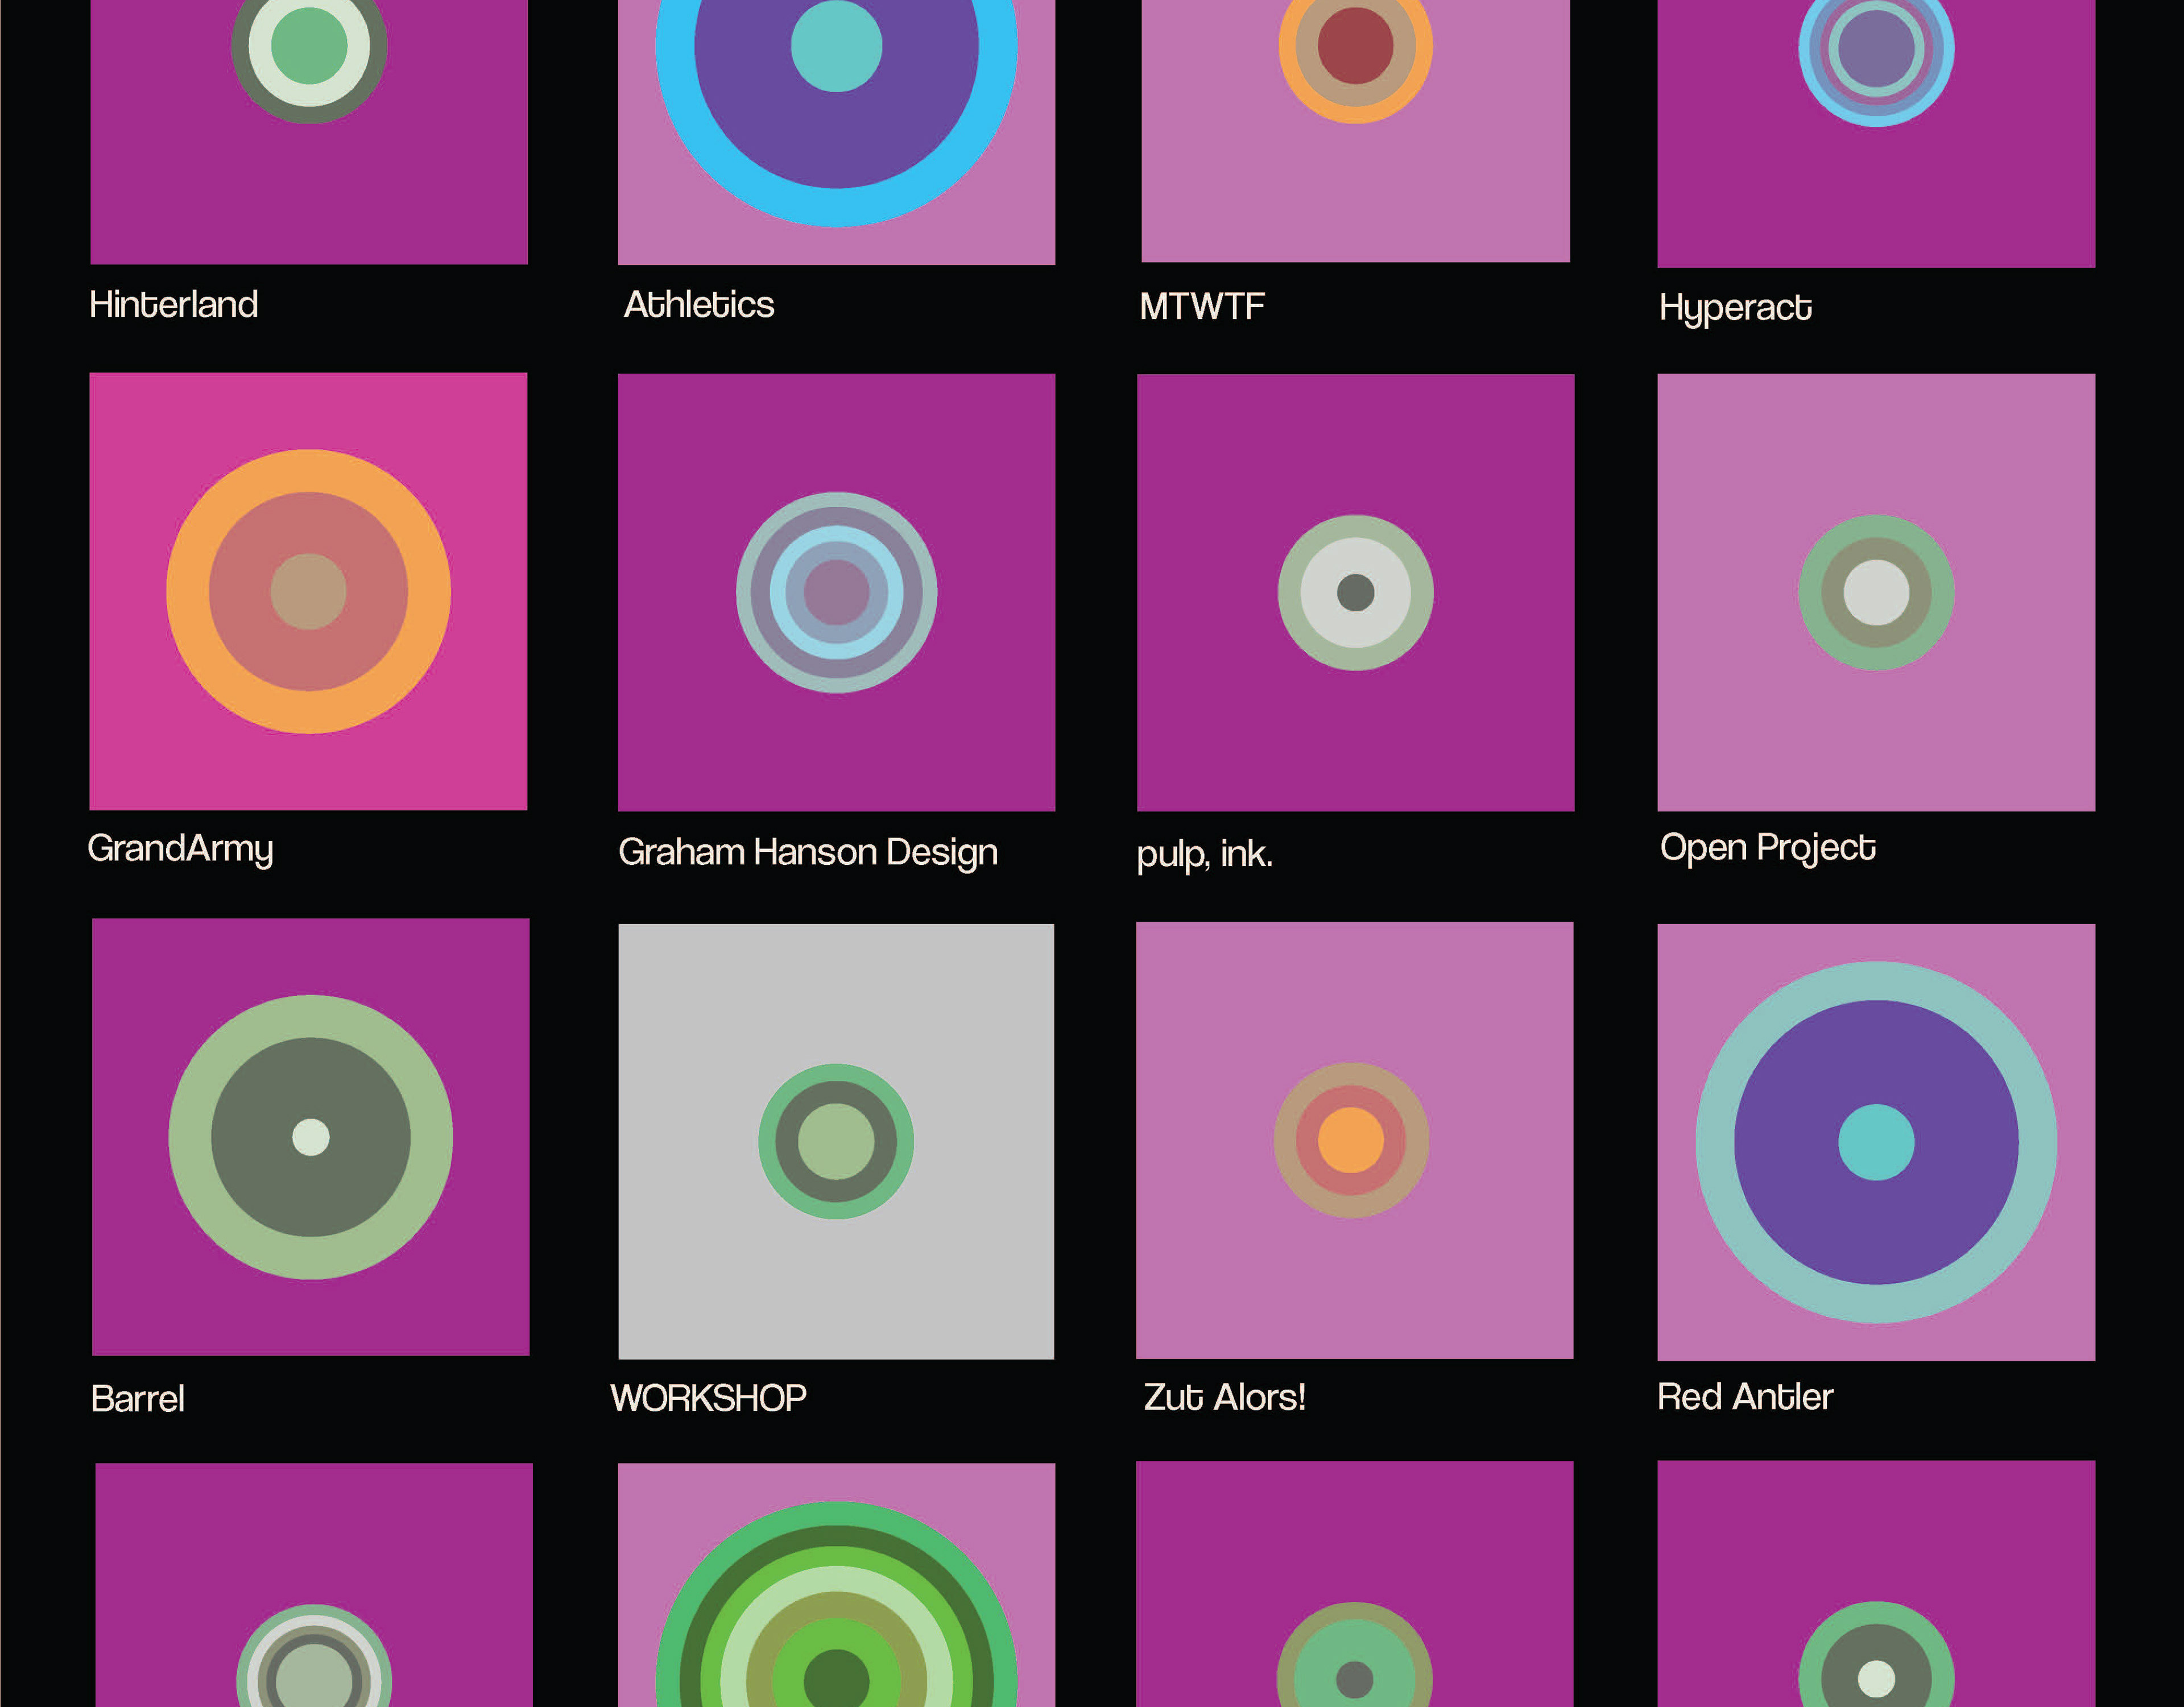Click the Athletics label
Viewport: 2184px width, 1707px height.
699,304
